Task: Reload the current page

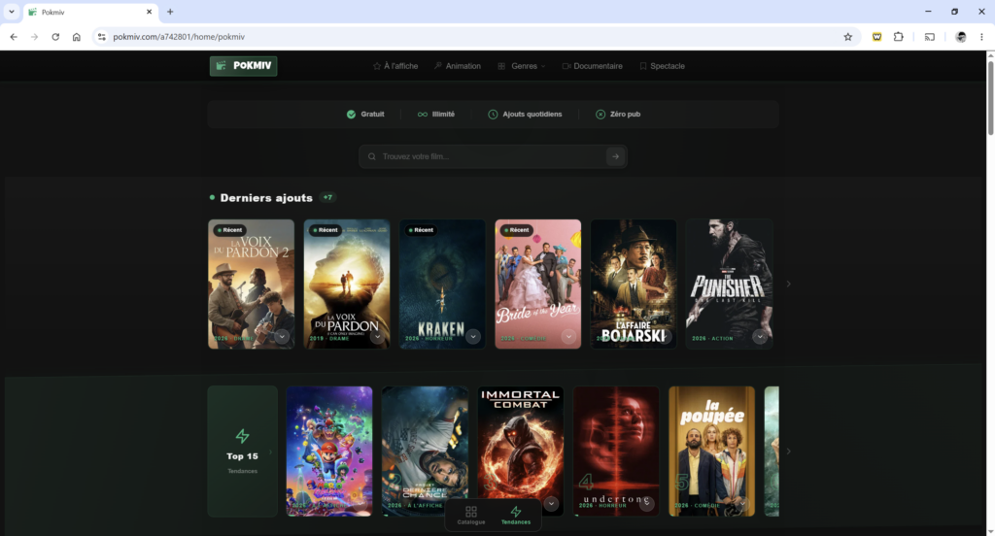Action: pyautogui.click(x=55, y=37)
